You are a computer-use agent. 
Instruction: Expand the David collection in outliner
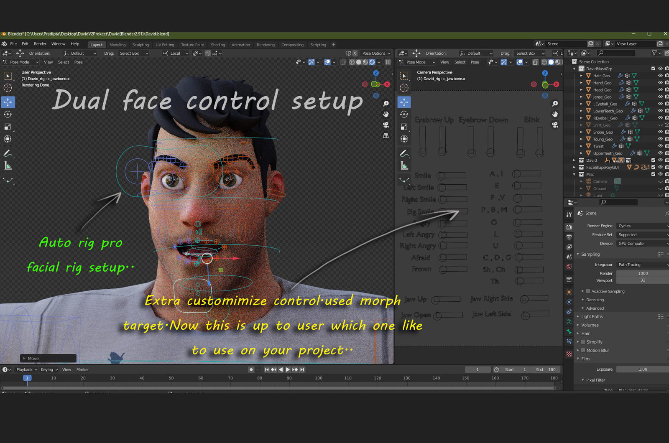[x=574, y=160]
